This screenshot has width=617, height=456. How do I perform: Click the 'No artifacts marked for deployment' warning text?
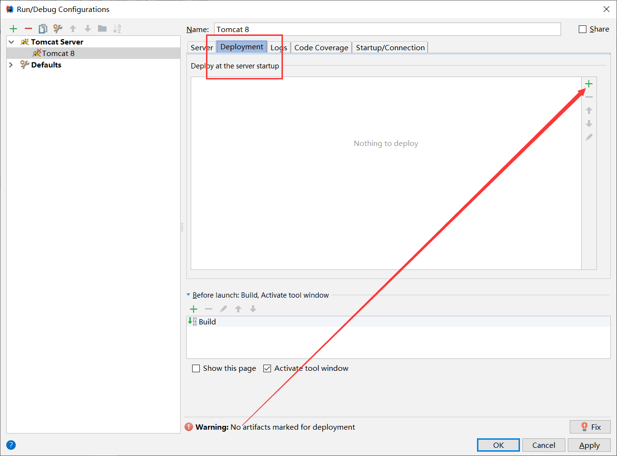point(292,427)
